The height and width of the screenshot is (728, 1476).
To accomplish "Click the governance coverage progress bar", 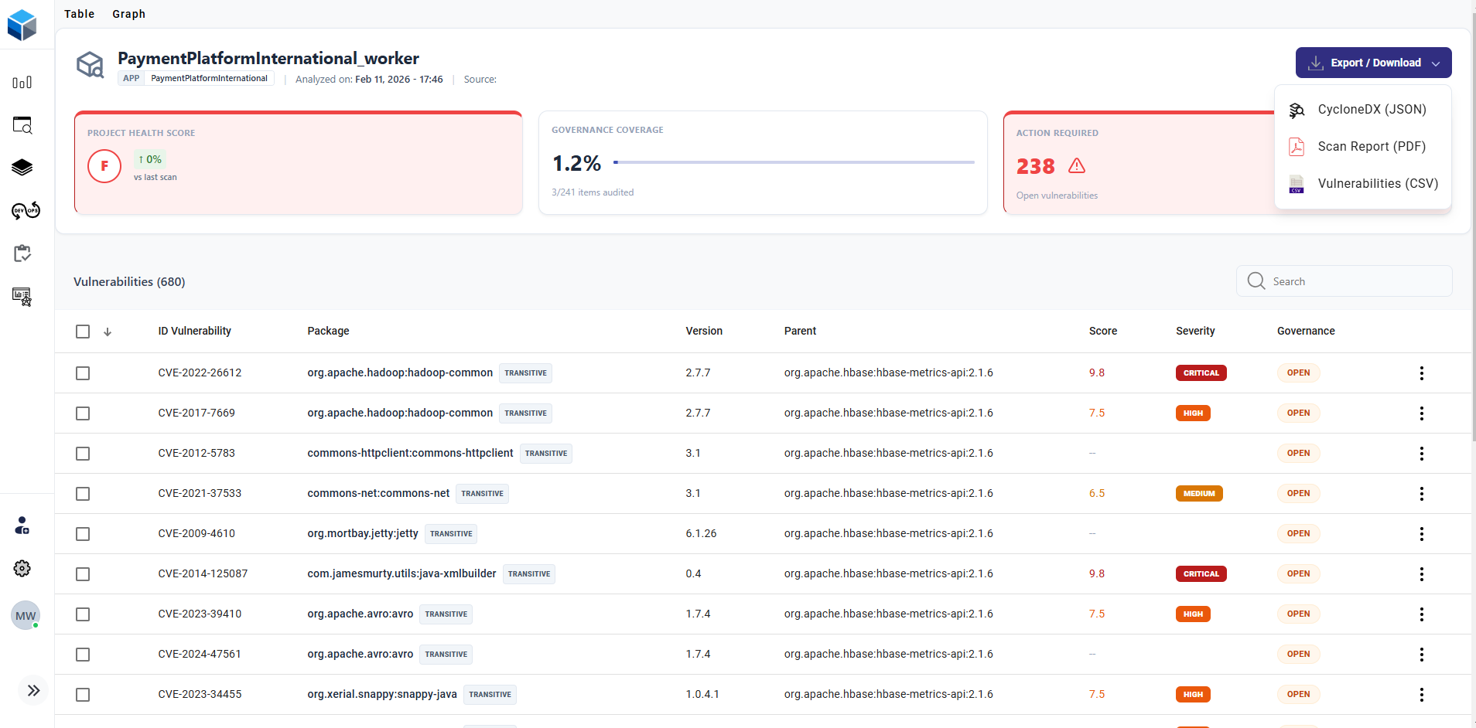I will (x=794, y=162).
